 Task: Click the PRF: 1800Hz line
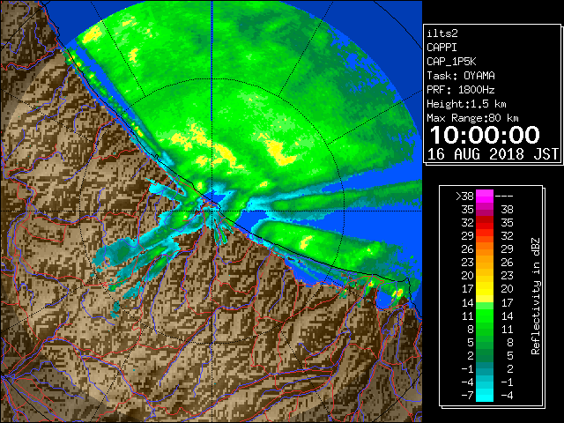pos(461,90)
